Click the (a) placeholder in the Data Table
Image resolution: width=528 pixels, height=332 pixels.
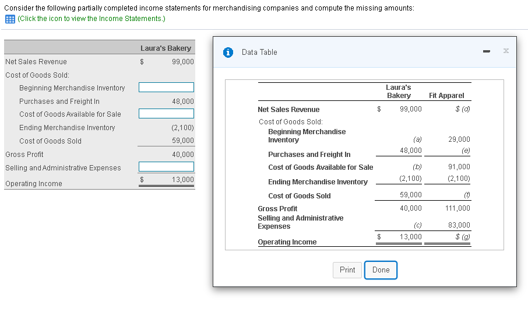tap(417, 139)
